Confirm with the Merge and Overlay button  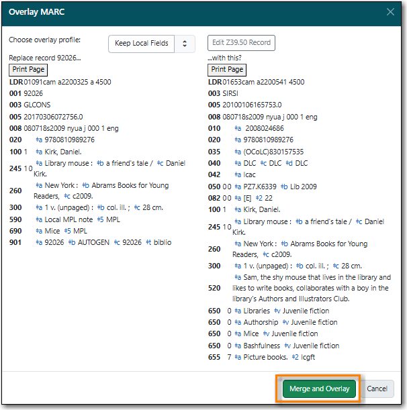click(x=319, y=389)
